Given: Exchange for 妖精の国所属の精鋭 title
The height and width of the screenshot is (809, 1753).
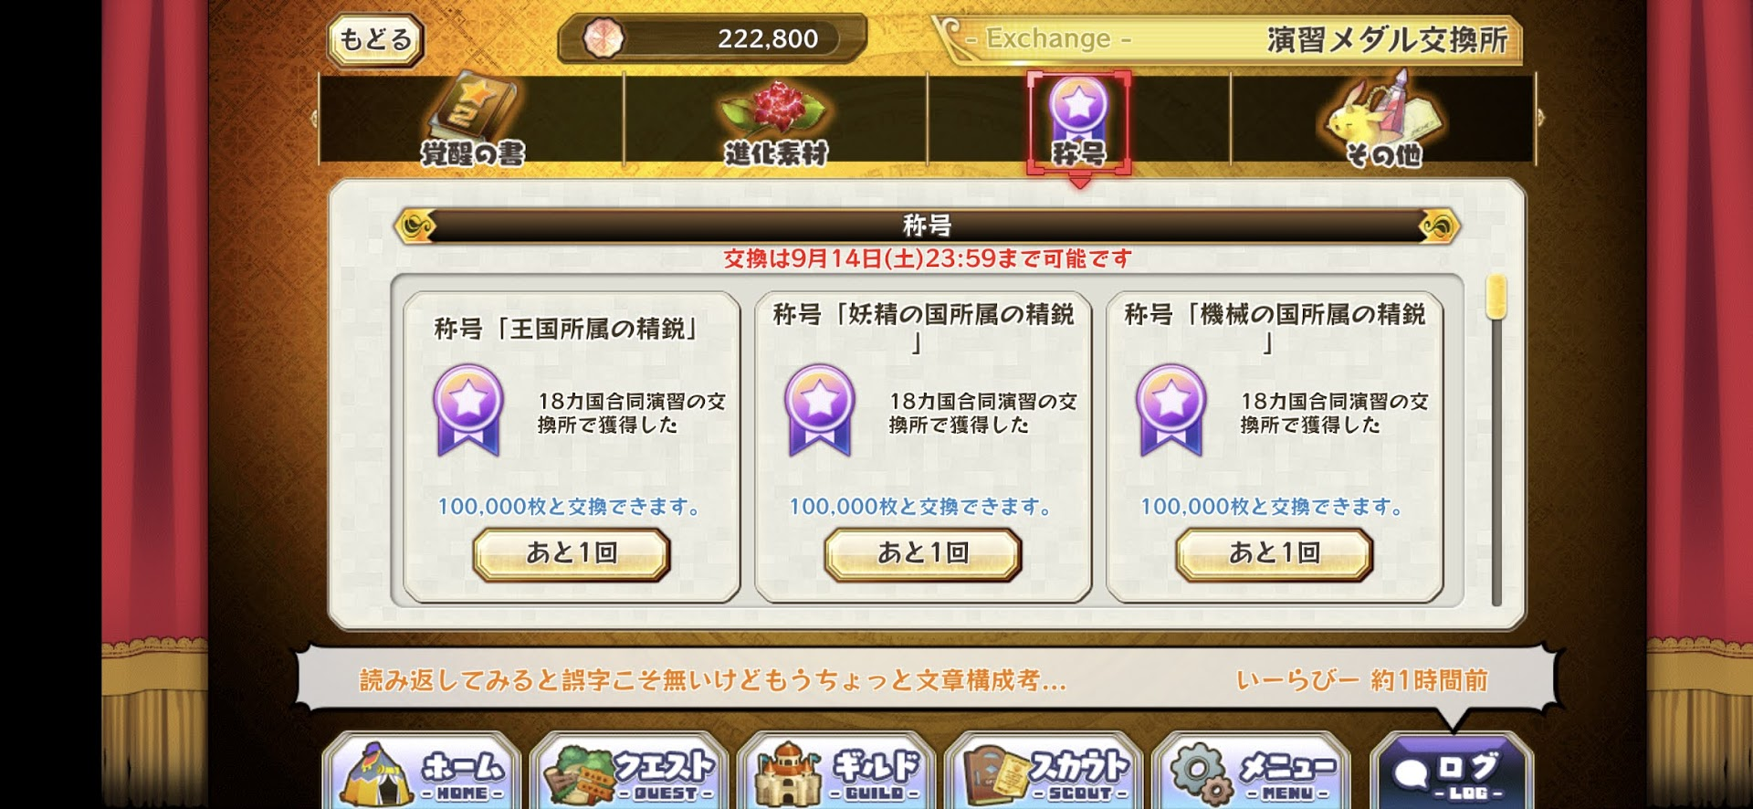Looking at the screenshot, I should click(x=923, y=554).
